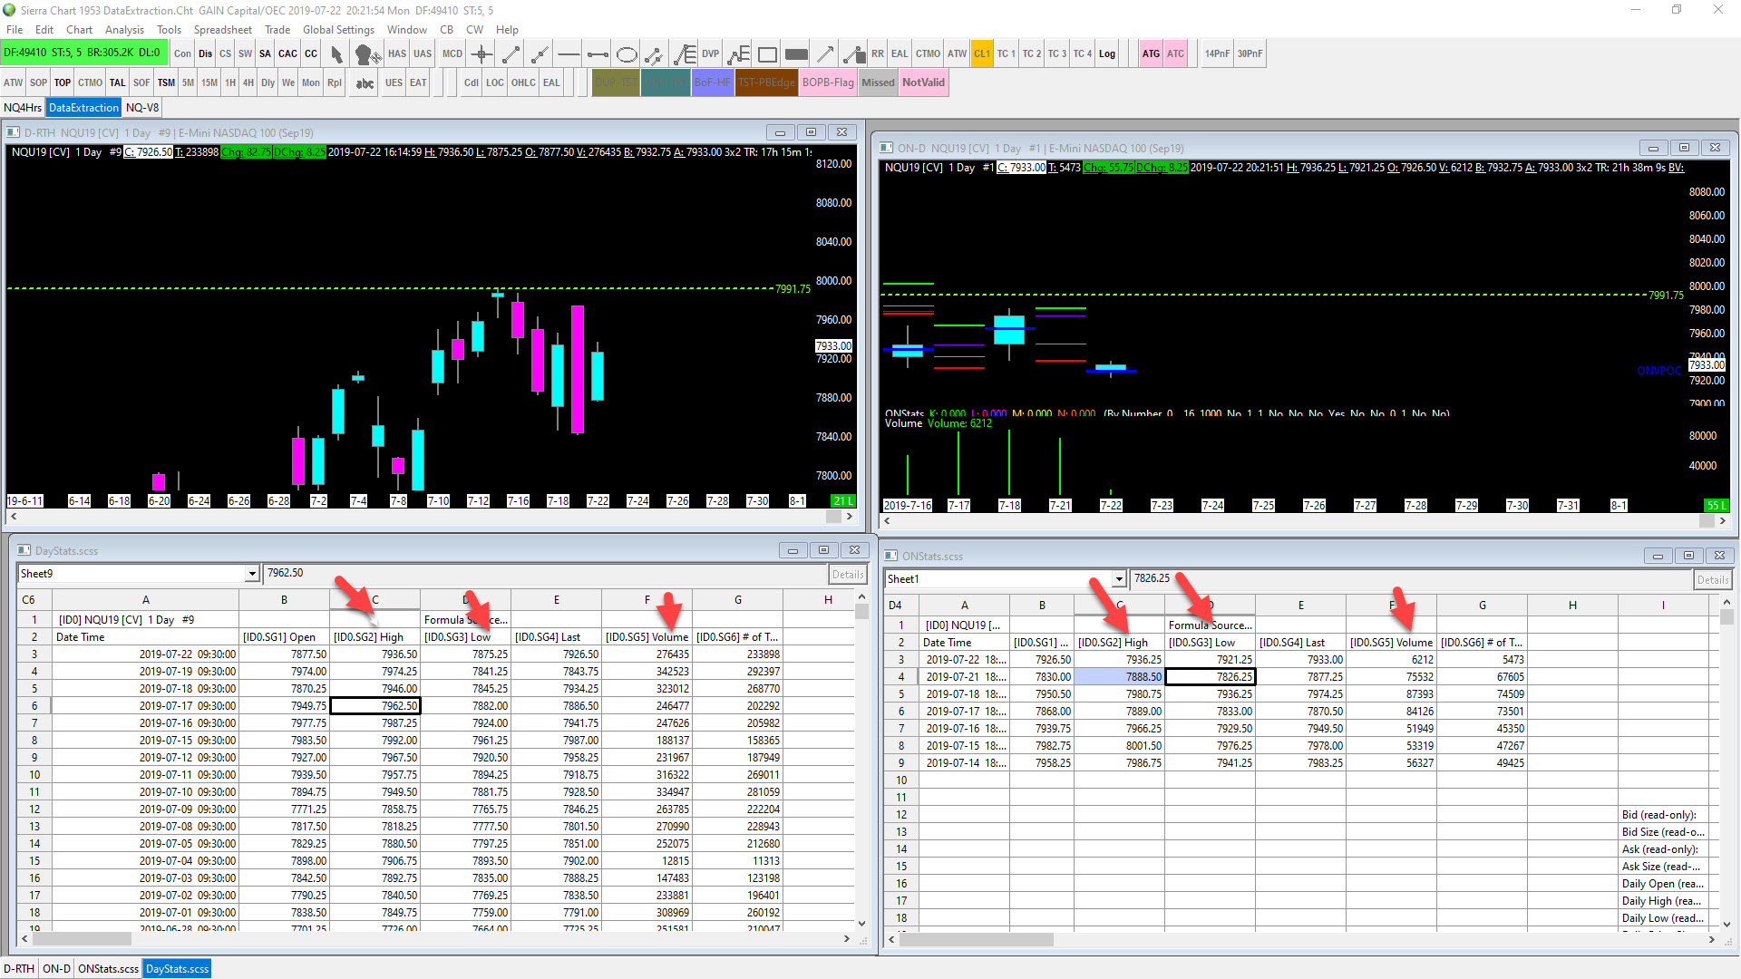The height and width of the screenshot is (979, 1741).
Task: Select the rectangle outline drawing tool
Action: click(767, 54)
